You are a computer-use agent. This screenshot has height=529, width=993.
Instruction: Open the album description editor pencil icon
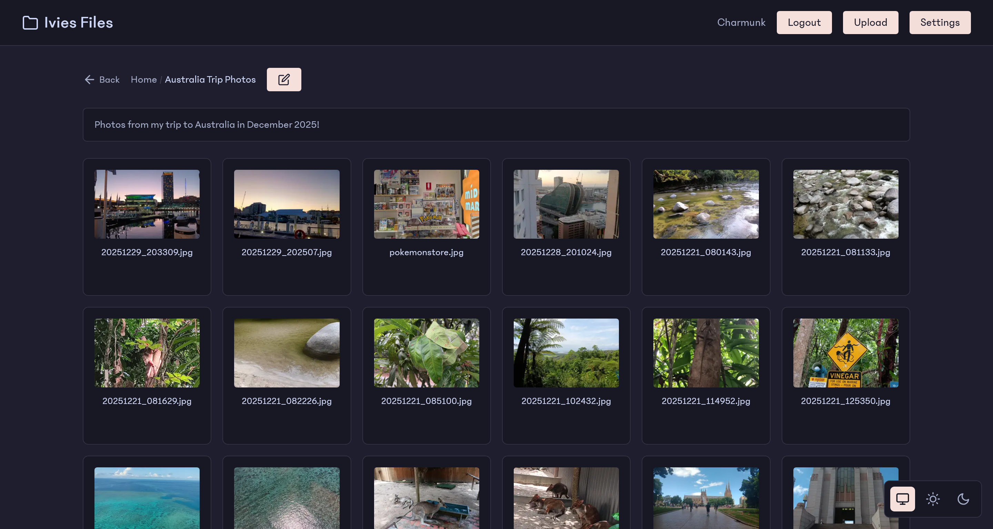coord(284,79)
